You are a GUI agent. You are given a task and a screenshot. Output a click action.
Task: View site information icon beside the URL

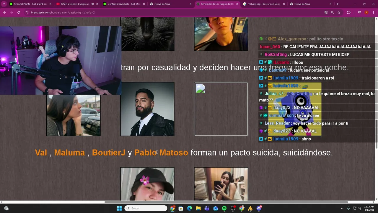[x=27, y=12]
